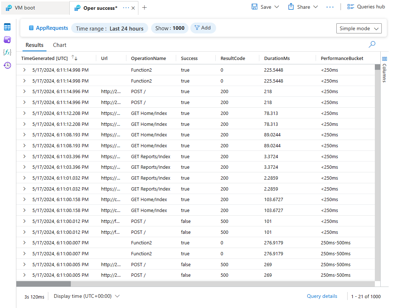Screen dimensions: 393x308
Task: Open the Simple mode dropdown
Action: pos(359,28)
